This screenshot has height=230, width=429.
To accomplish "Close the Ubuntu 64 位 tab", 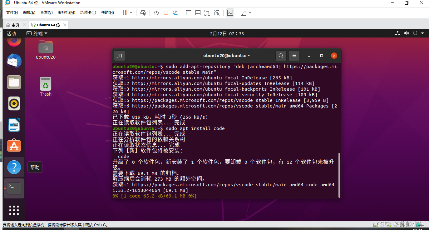I will tap(65, 25).
